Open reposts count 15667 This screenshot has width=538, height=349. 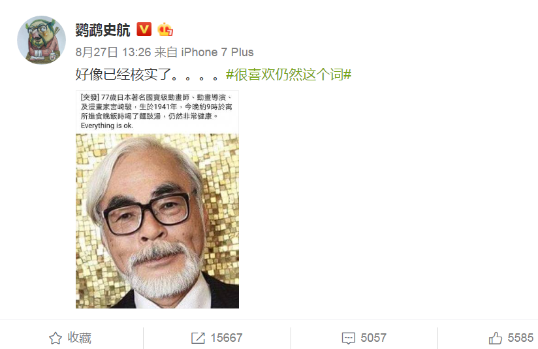pyautogui.click(x=227, y=338)
